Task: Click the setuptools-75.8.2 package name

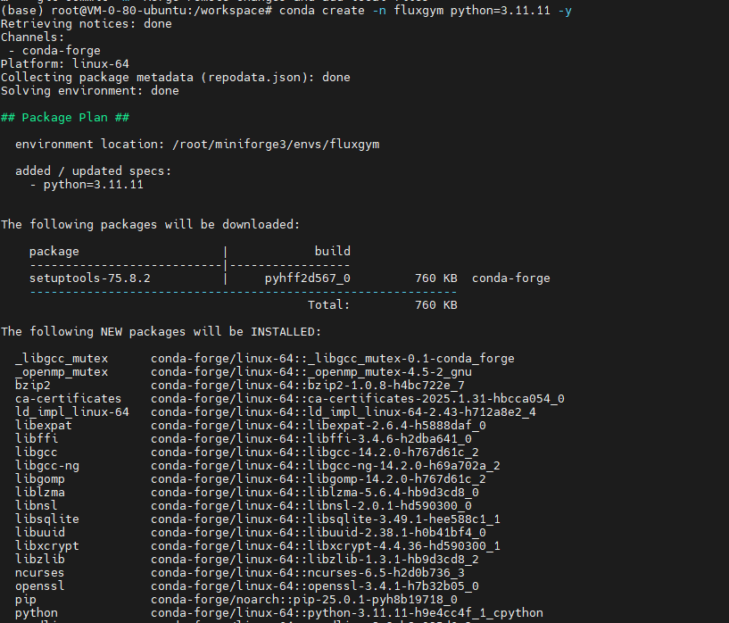Action: [x=90, y=278]
